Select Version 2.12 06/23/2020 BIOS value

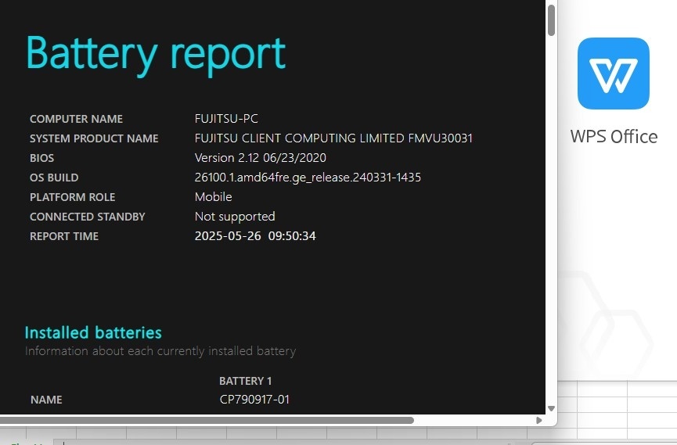point(261,157)
